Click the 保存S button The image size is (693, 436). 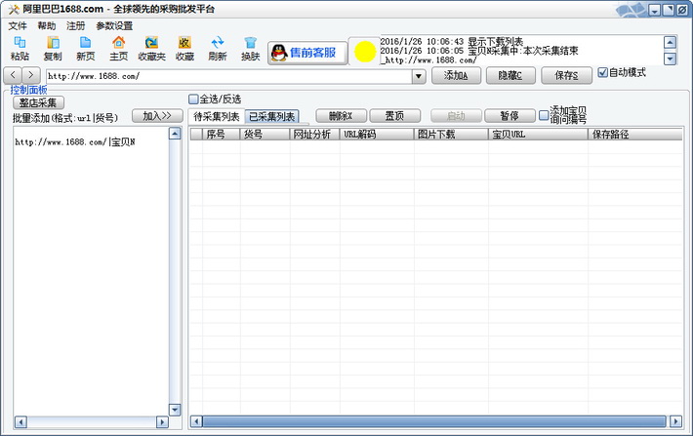point(566,75)
